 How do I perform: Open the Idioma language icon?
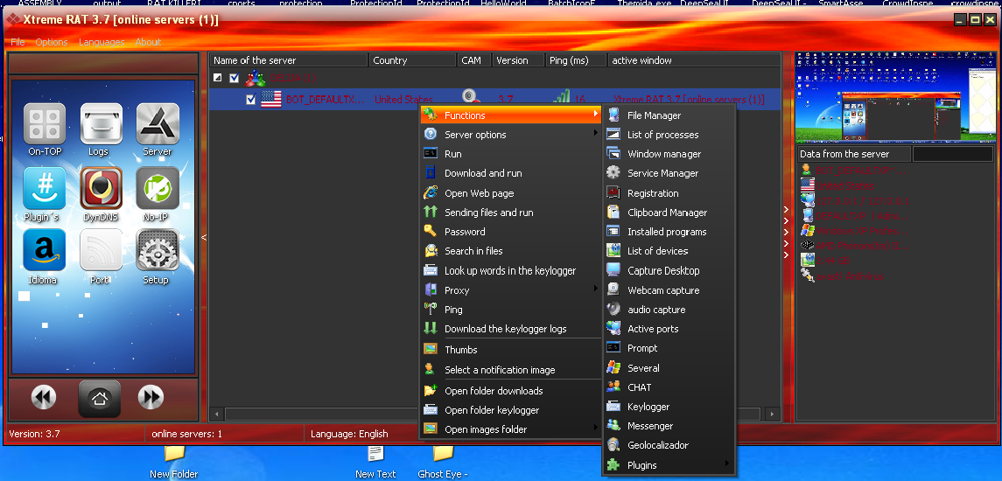pyautogui.click(x=45, y=250)
